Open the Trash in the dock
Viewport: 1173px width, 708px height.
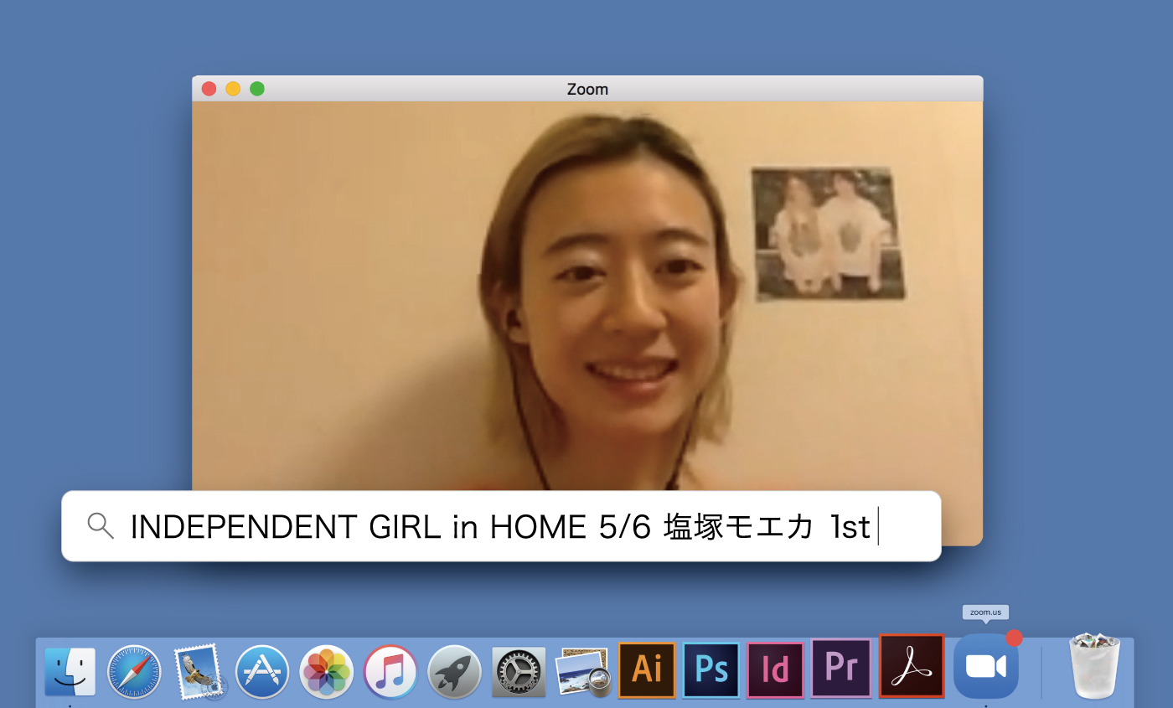point(1095,666)
